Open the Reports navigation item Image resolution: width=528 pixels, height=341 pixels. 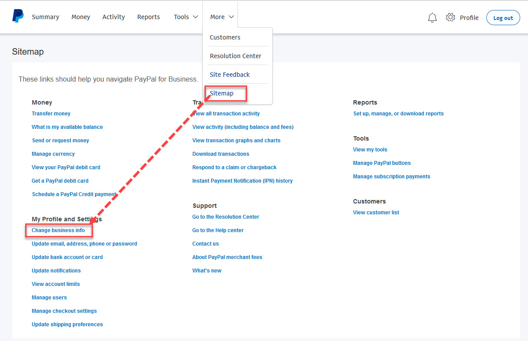[x=148, y=17]
